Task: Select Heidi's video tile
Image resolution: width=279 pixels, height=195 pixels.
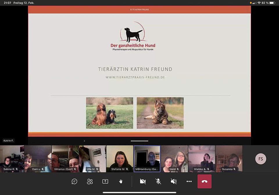Action: pos(174,159)
